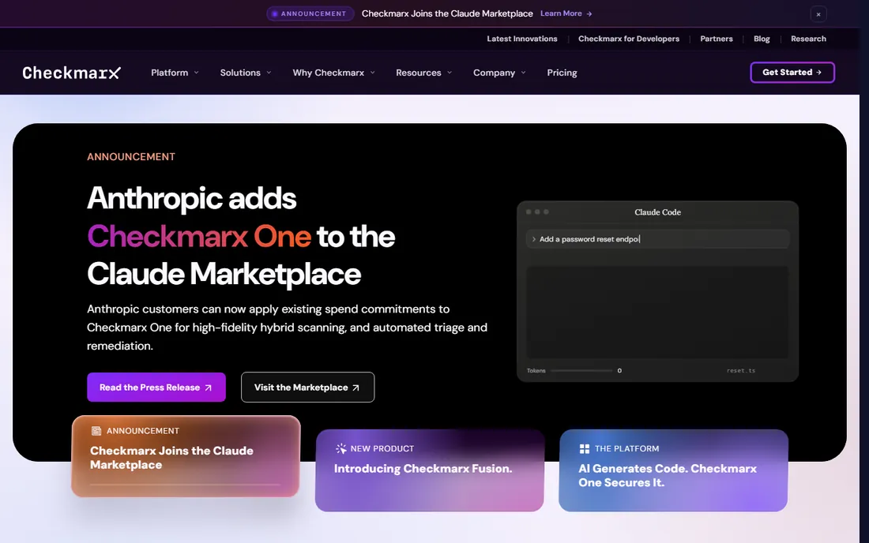Click the purple ANNOUNCEMENT badge in banner

(310, 13)
